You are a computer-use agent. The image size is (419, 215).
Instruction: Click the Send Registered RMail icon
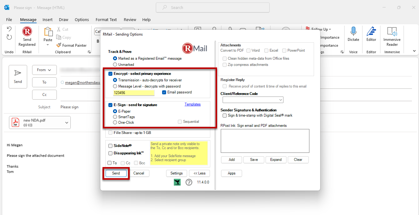pyautogui.click(x=27, y=32)
